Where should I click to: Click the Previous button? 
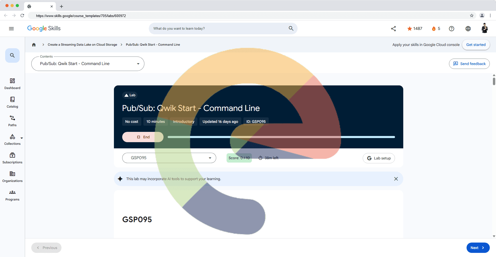47,248
